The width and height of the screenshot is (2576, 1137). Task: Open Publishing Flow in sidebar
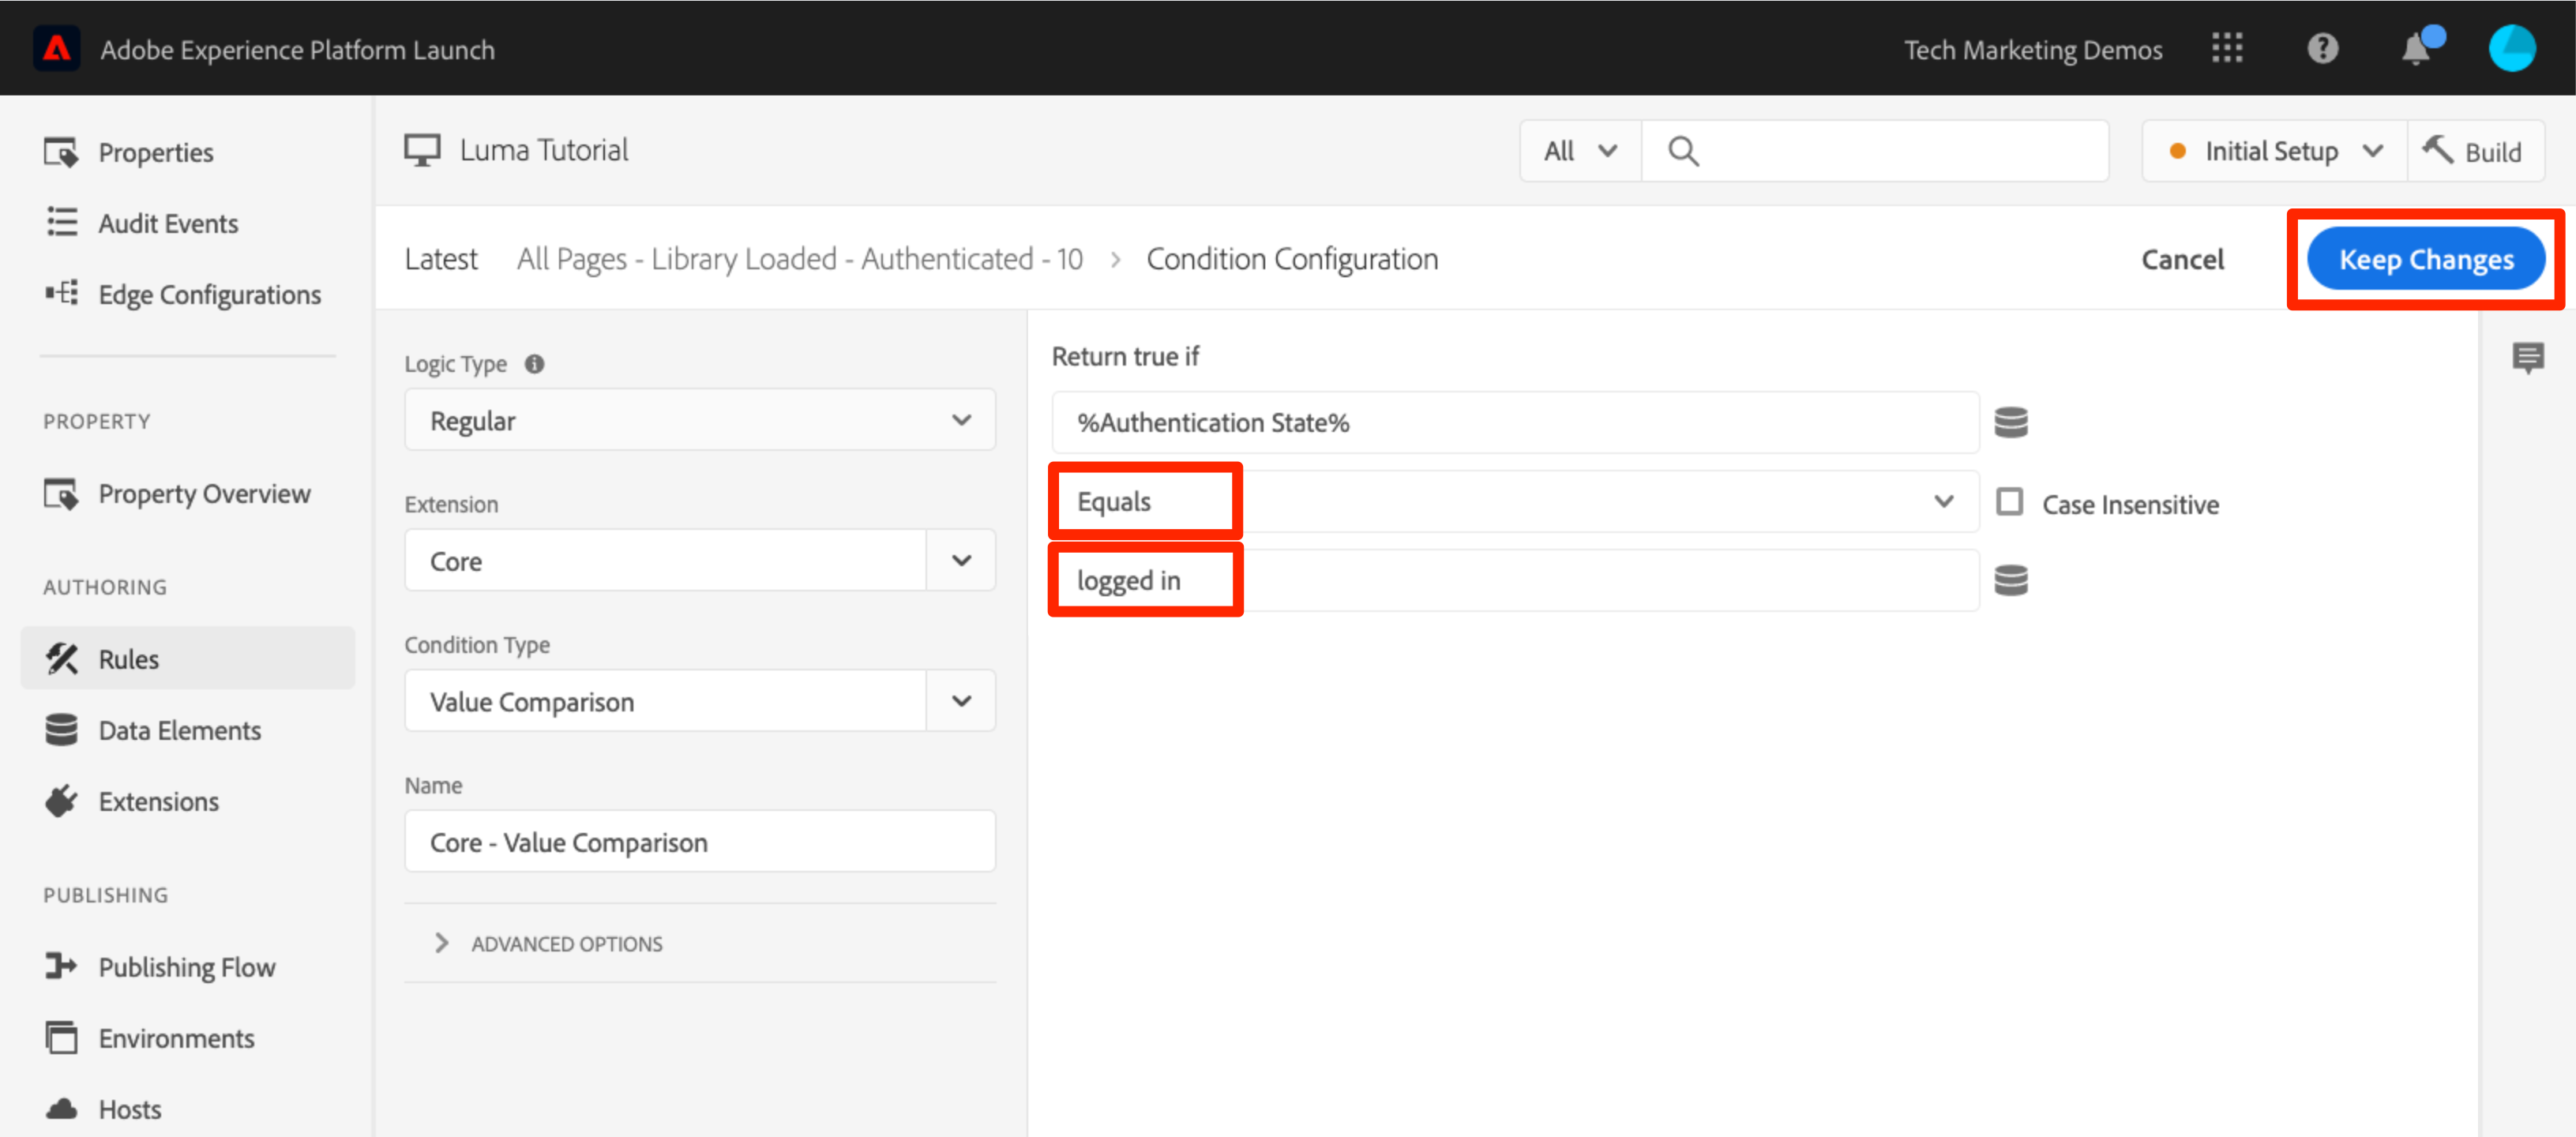[x=186, y=966]
